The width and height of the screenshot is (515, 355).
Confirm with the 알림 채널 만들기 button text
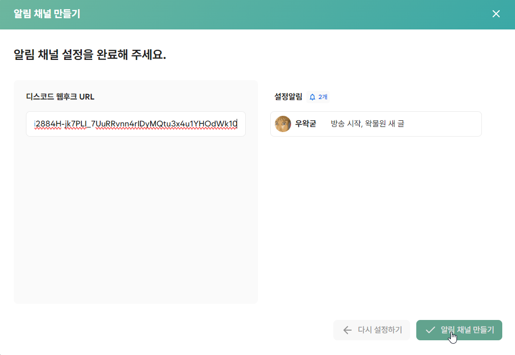[x=467, y=330]
